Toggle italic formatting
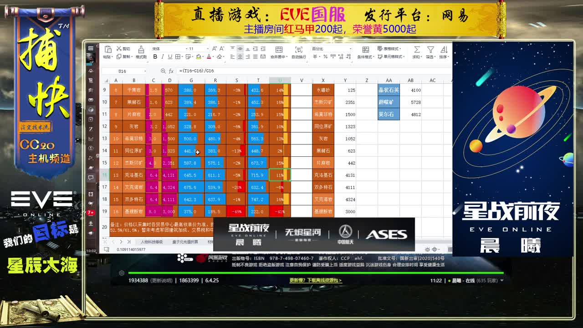Screen dimensions: 583x328 point(163,57)
